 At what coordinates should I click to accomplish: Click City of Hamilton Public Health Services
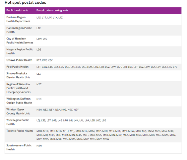tap(20, 40)
